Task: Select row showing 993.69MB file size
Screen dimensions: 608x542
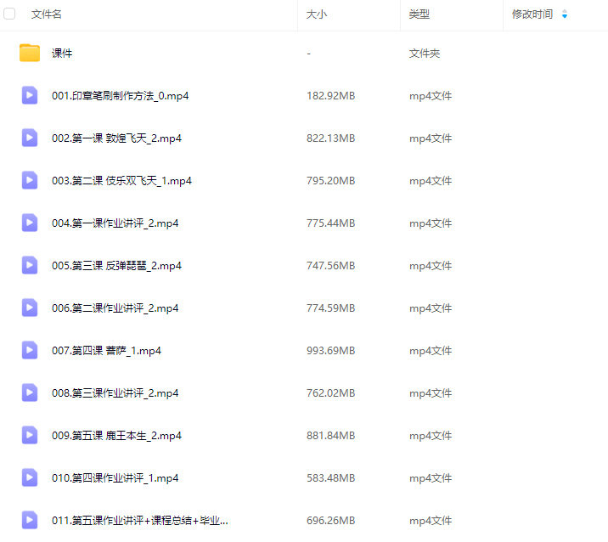Action: click(330, 351)
